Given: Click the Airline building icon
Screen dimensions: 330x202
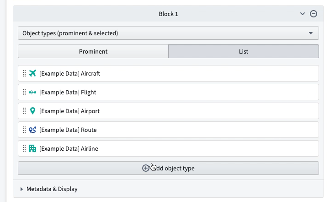Looking at the screenshot, I should click(x=32, y=148).
